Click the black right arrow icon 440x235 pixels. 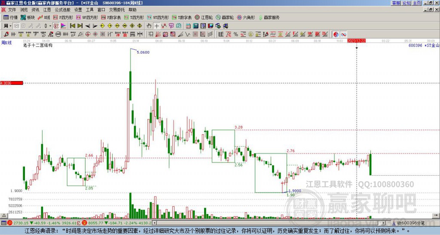click(x=95, y=26)
